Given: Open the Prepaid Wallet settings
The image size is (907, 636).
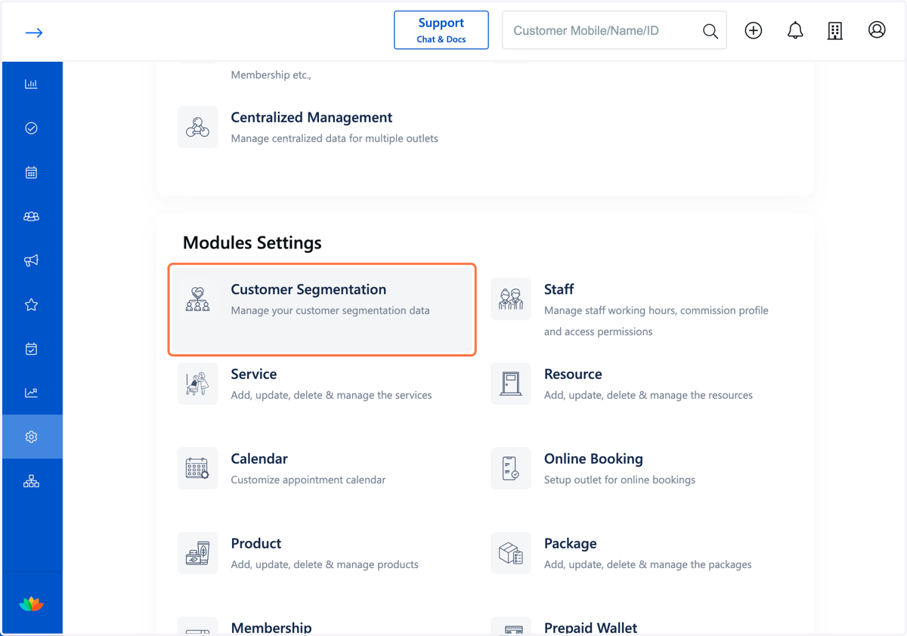Looking at the screenshot, I should point(591,628).
